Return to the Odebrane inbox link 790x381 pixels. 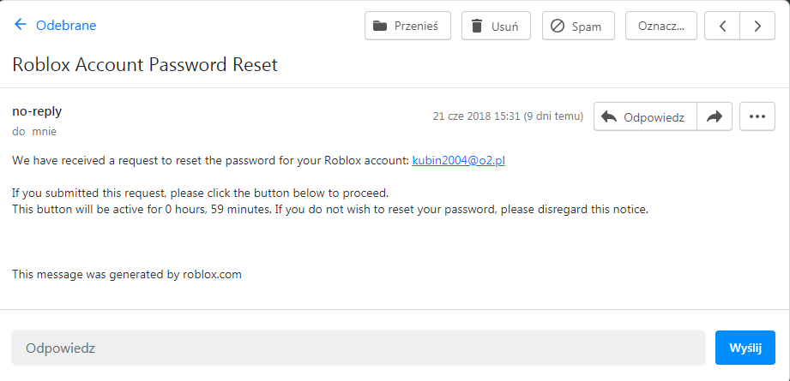[x=66, y=26]
